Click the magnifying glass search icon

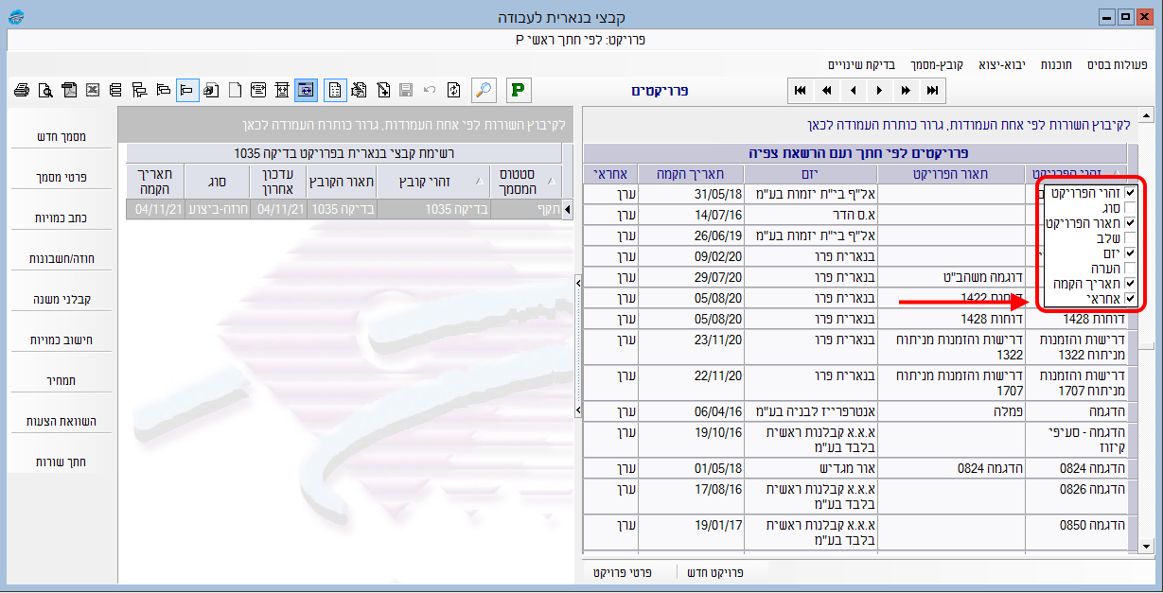pyautogui.click(x=483, y=90)
